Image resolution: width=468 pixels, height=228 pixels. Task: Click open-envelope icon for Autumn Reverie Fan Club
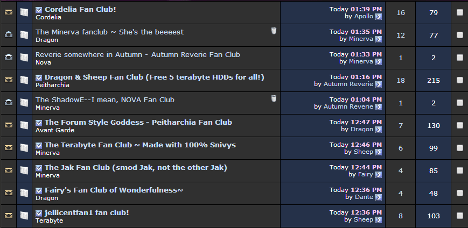click(9, 58)
